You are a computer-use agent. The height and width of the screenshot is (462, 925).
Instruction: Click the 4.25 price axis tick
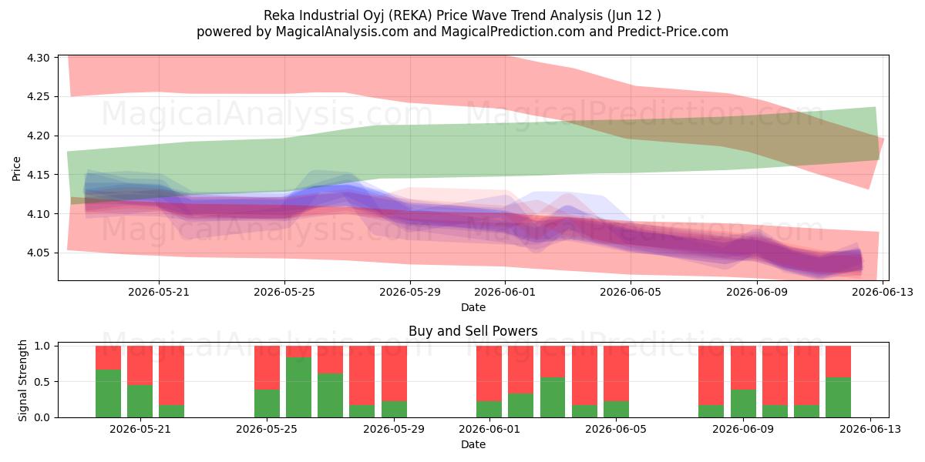(x=39, y=97)
